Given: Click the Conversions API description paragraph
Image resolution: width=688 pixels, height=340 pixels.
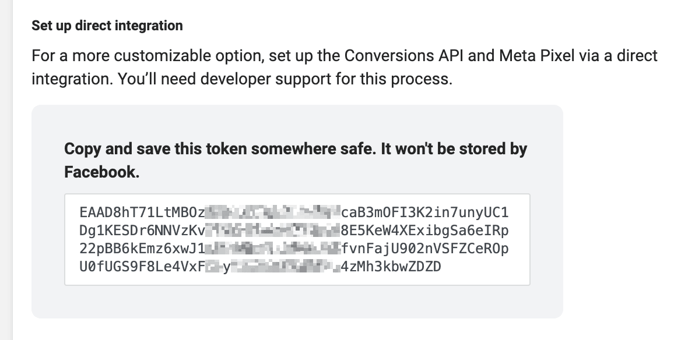Looking at the screenshot, I should tap(344, 67).
